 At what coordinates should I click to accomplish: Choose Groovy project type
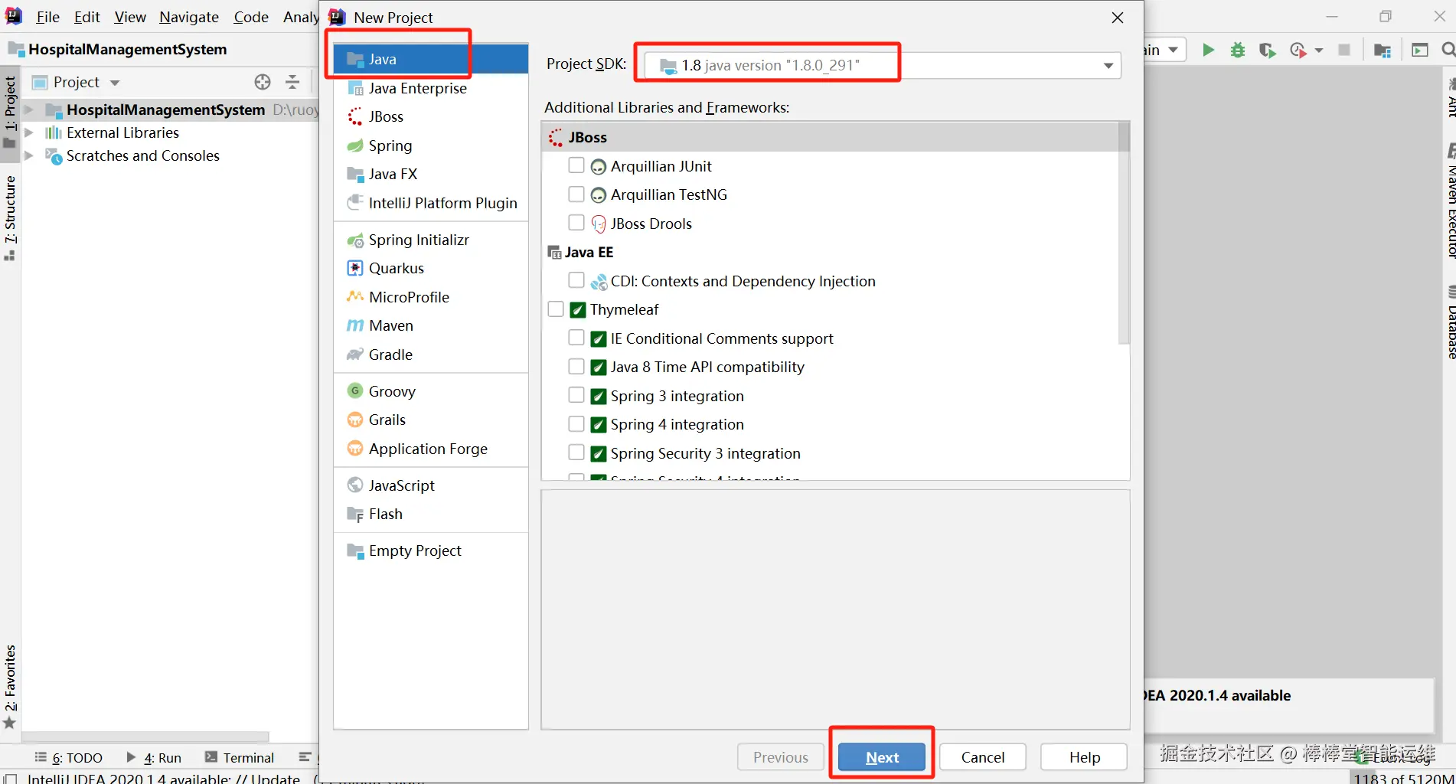point(431,391)
